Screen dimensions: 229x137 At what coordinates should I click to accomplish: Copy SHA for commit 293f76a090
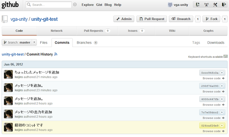click(222, 86)
